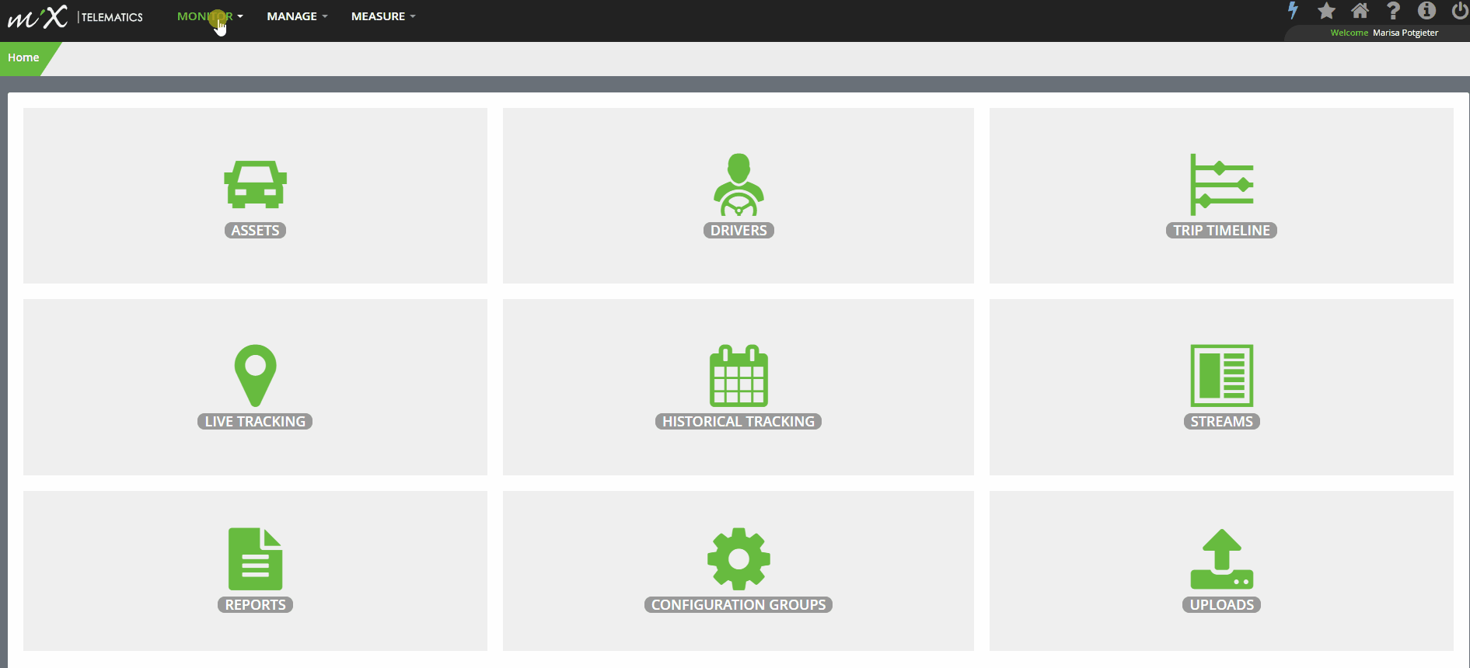Viewport: 1470px width, 668px height.
Task: Open the Trip Timeline chart icon
Action: 1221,184
